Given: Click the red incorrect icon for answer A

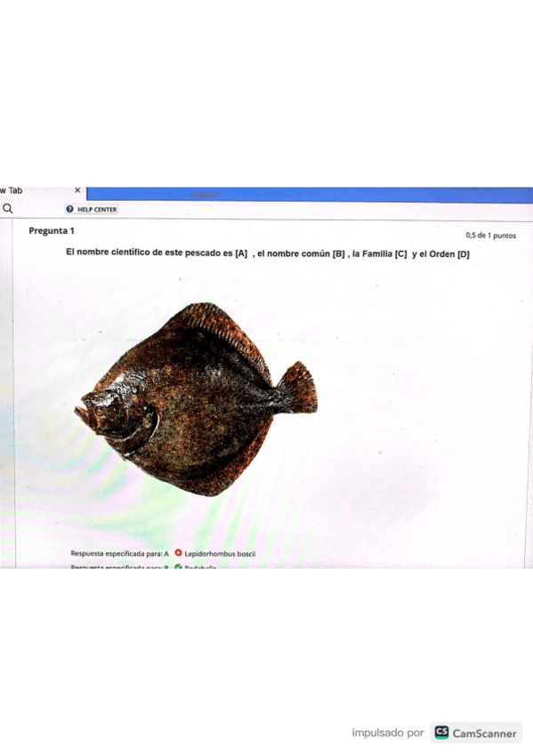Looking at the screenshot, I should coord(178,553).
